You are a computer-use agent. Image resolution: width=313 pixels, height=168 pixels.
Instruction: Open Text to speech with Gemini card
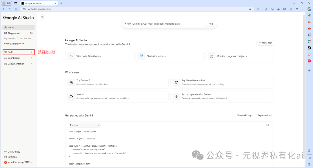(222, 97)
